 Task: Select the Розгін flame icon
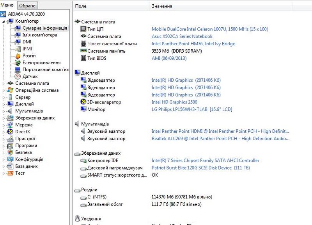click(18, 56)
